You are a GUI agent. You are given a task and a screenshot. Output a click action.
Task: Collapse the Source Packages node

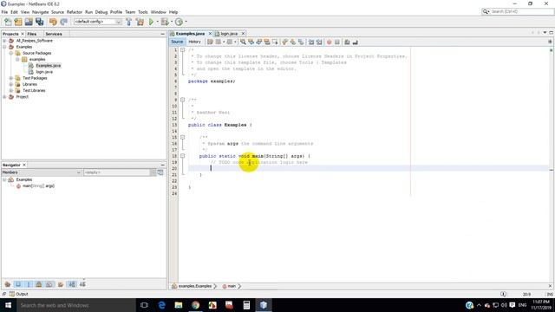point(11,53)
